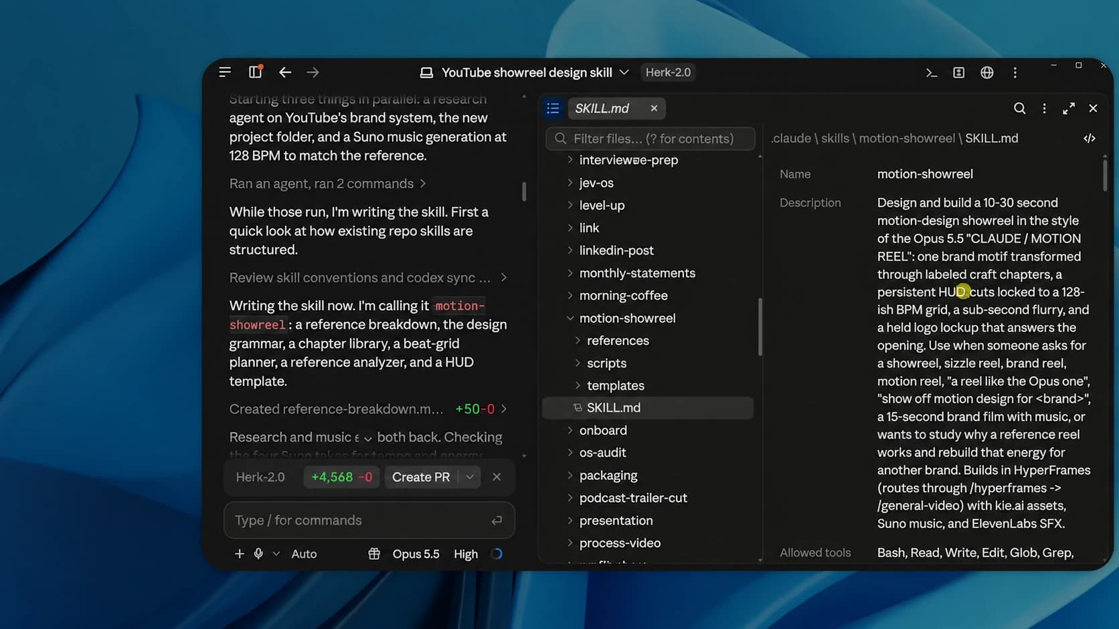Open the Auto mode selector
Viewport: 1119px width, 629px height.
pos(304,553)
